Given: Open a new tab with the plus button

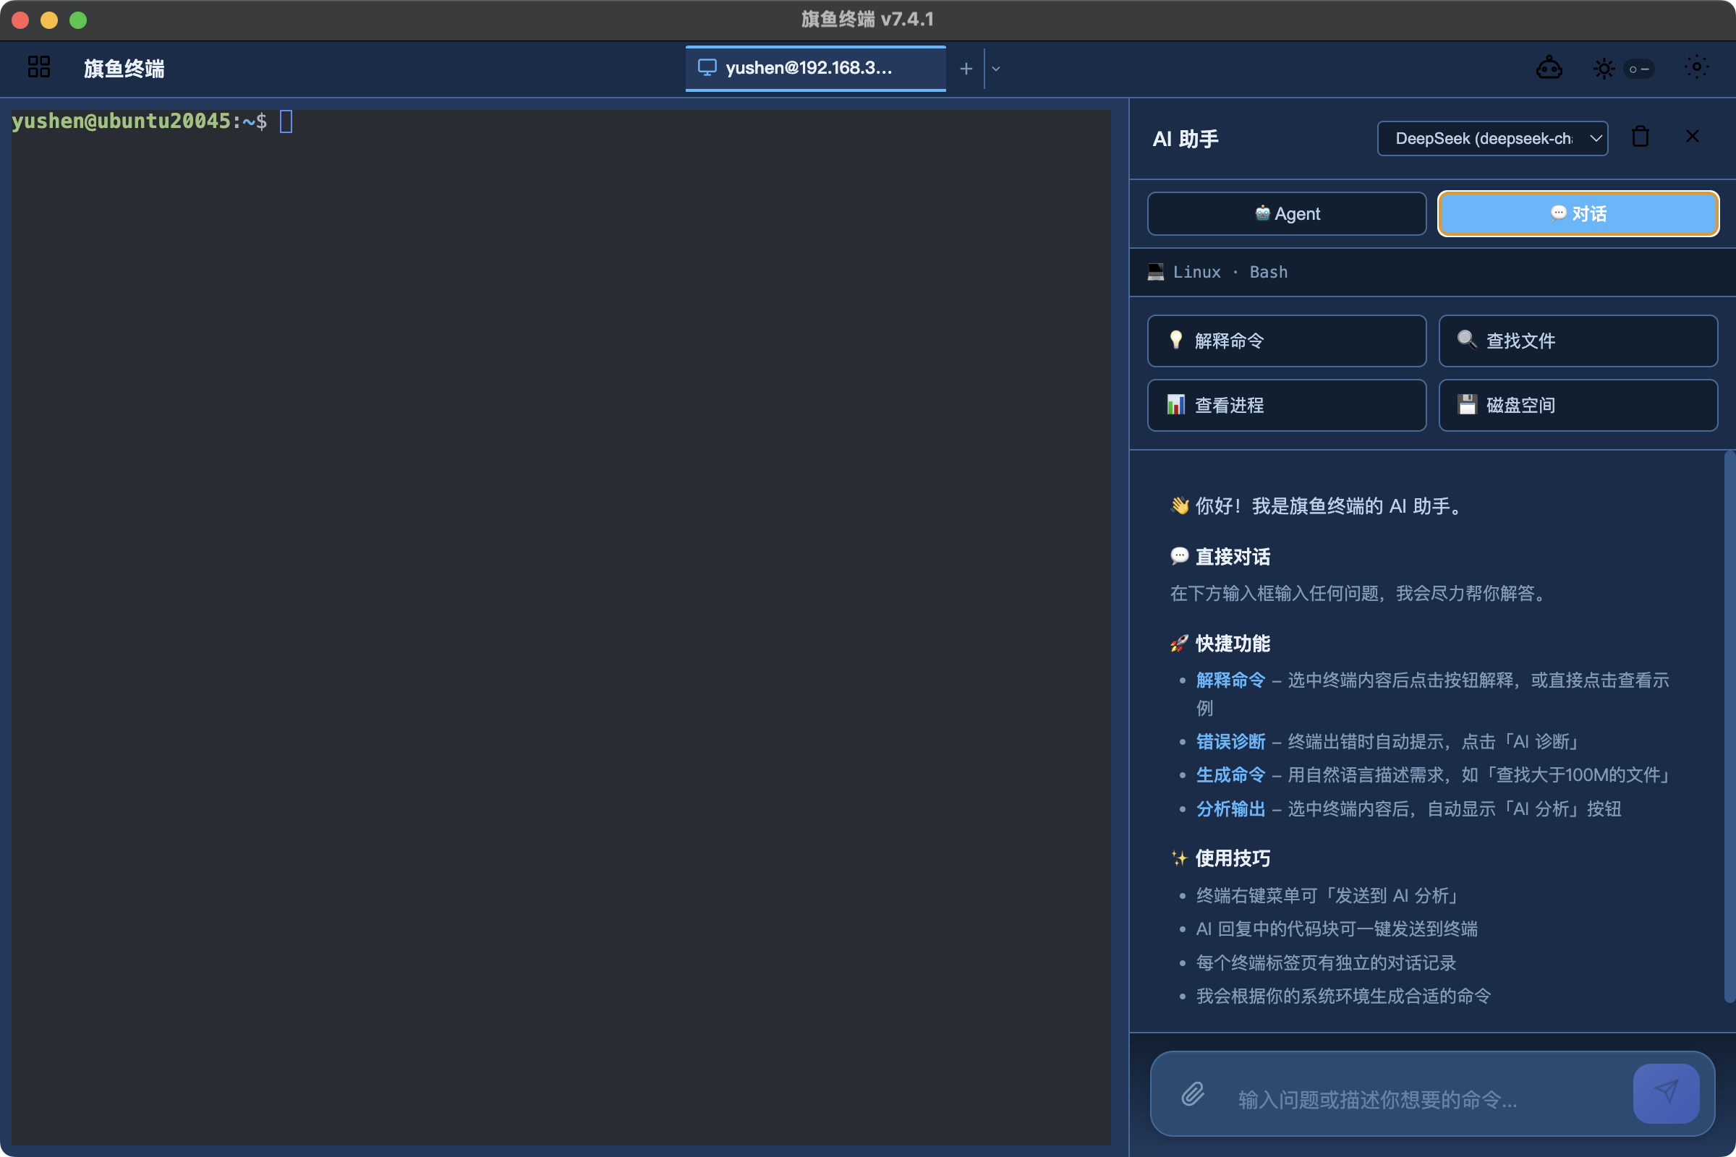Looking at the screenshot, I should pos(966,68).
